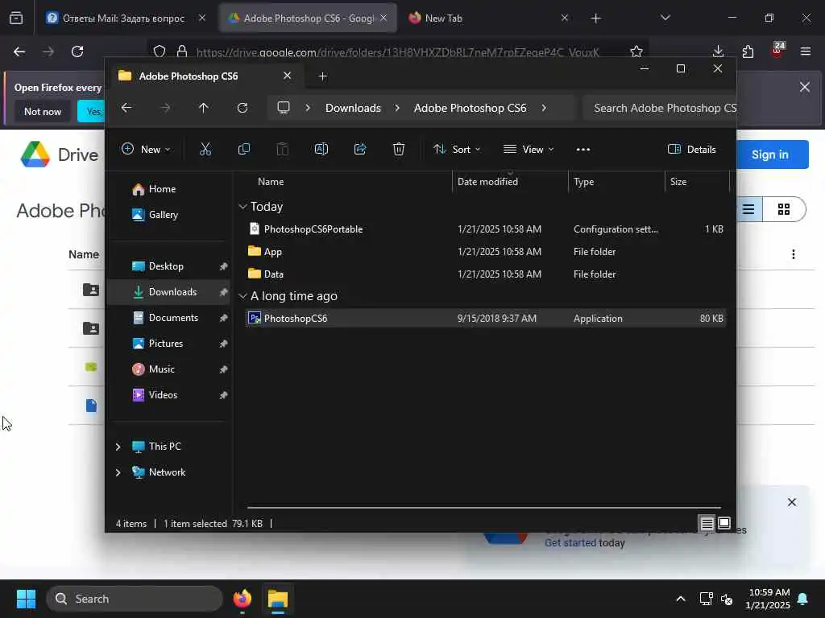This screenshot has width=825, height=618.
Task: Sort by the Name column header
Action: [271, 182]
